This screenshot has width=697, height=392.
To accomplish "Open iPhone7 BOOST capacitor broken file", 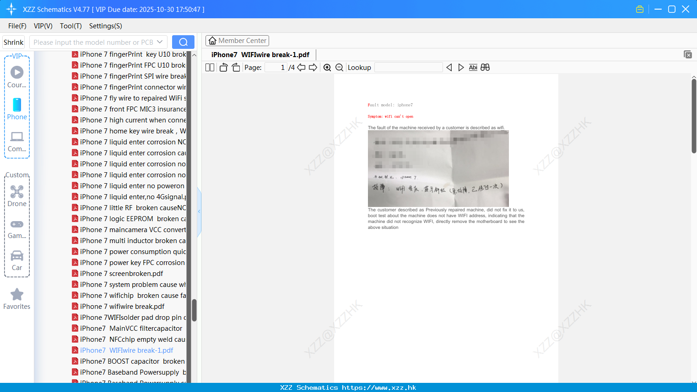I will click(129, 361).
